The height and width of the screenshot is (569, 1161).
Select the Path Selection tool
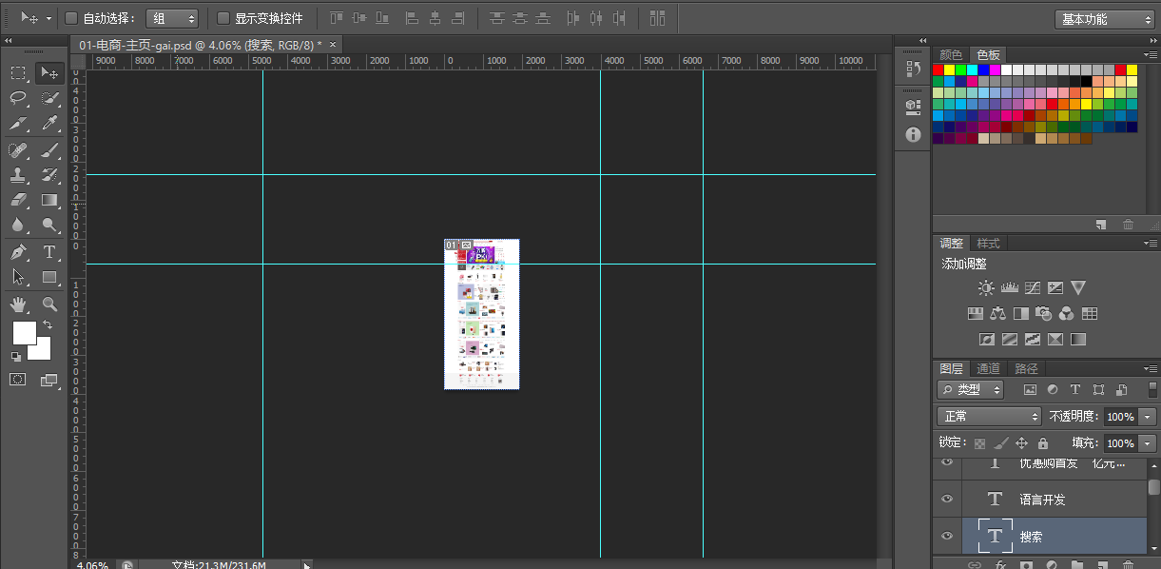pyautogui.click(x=18, y=277)
